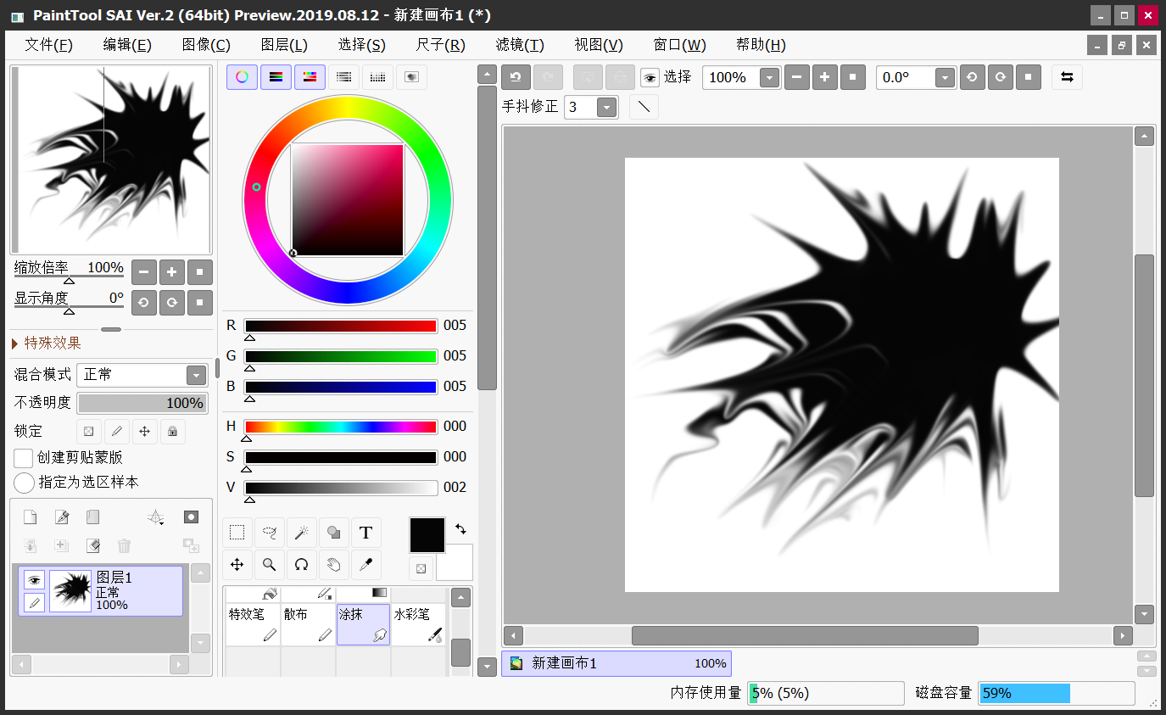This screenshot has width=1166, height=715.
Task: Click the red R color slider
Action: (341, 326)
